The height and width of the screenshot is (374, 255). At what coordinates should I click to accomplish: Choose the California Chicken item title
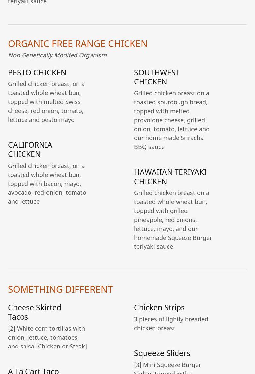click(x=30, y=149)
